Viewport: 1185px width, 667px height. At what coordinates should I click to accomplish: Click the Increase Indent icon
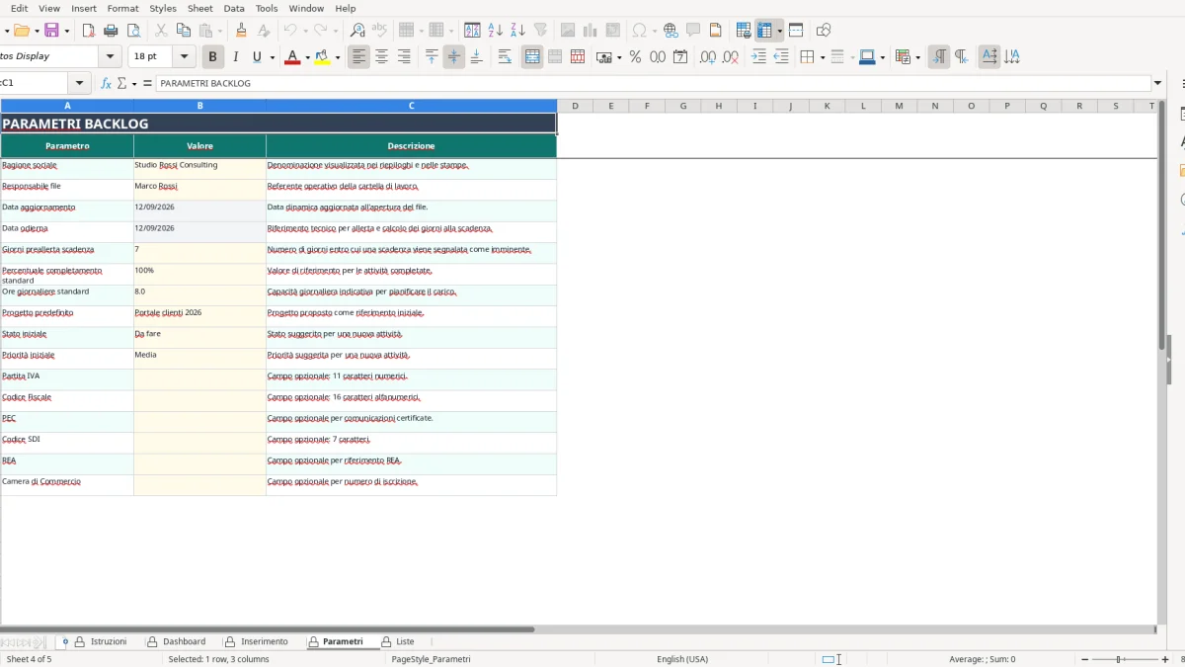pyautogui.click(x=758, y=57)
